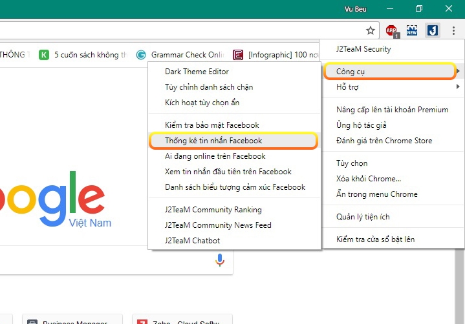Click the NEW extension icon in the toolbar
This screenshot has width=465, height=324.
click(x=412, y=30)
